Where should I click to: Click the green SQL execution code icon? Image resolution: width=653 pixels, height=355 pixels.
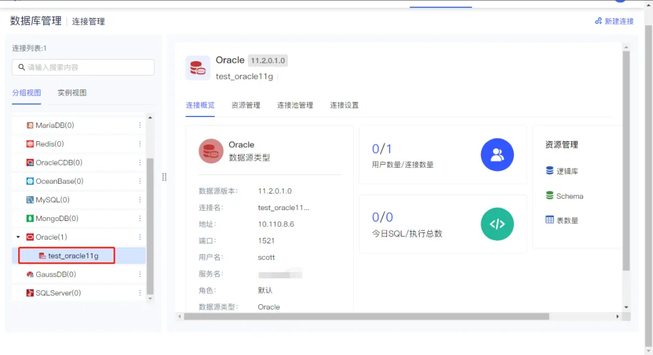coord(497,224)
